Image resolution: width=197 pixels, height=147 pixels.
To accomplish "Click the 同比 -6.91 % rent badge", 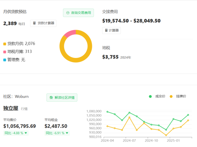I will pyautogui.click(x=57, y=133).
